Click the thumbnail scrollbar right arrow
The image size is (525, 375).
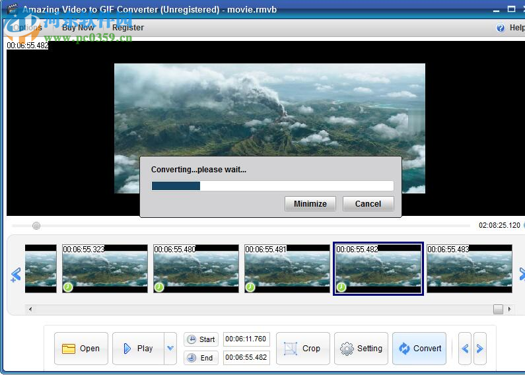click(509, 309)
